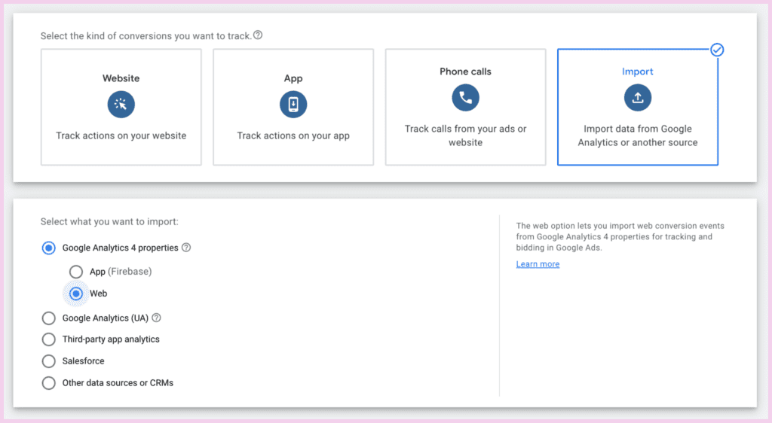Select the Web radio option

click(76, 294)
